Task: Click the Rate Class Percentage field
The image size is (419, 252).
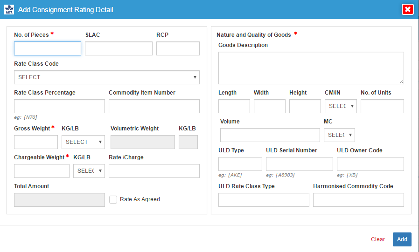Action: click(x=59, y=106)
